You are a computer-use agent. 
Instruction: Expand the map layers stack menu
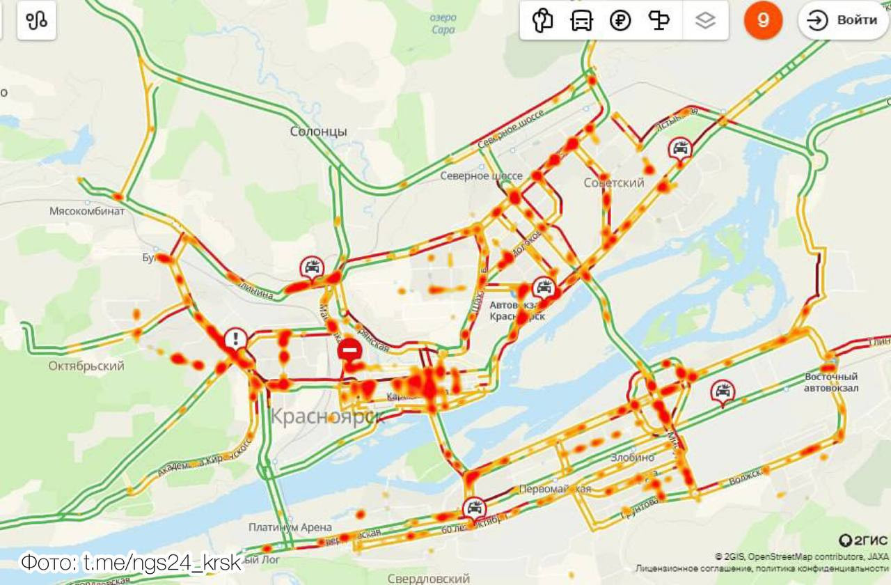[x=705, y=20]
